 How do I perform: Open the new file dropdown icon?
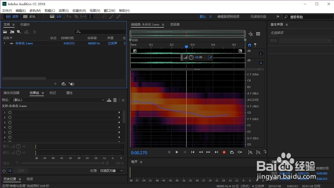pos(19,32)
